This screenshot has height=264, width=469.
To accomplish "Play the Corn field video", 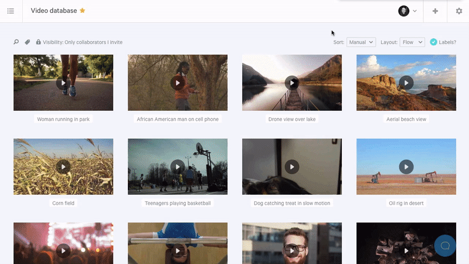I will (x=63, y=167).
